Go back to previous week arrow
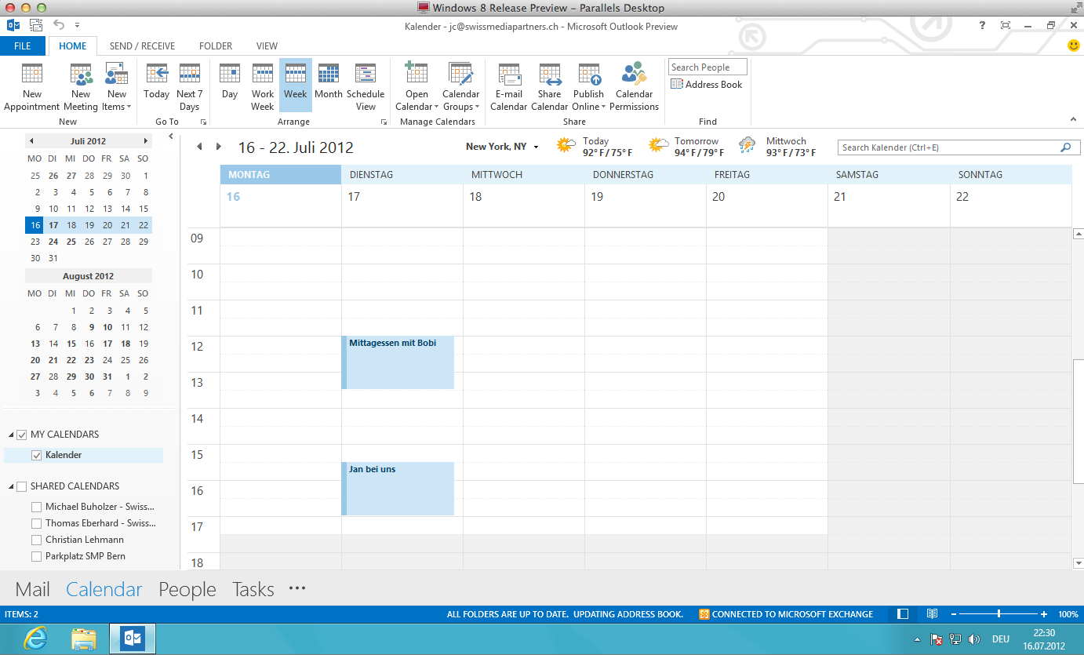 click(199, 147)
